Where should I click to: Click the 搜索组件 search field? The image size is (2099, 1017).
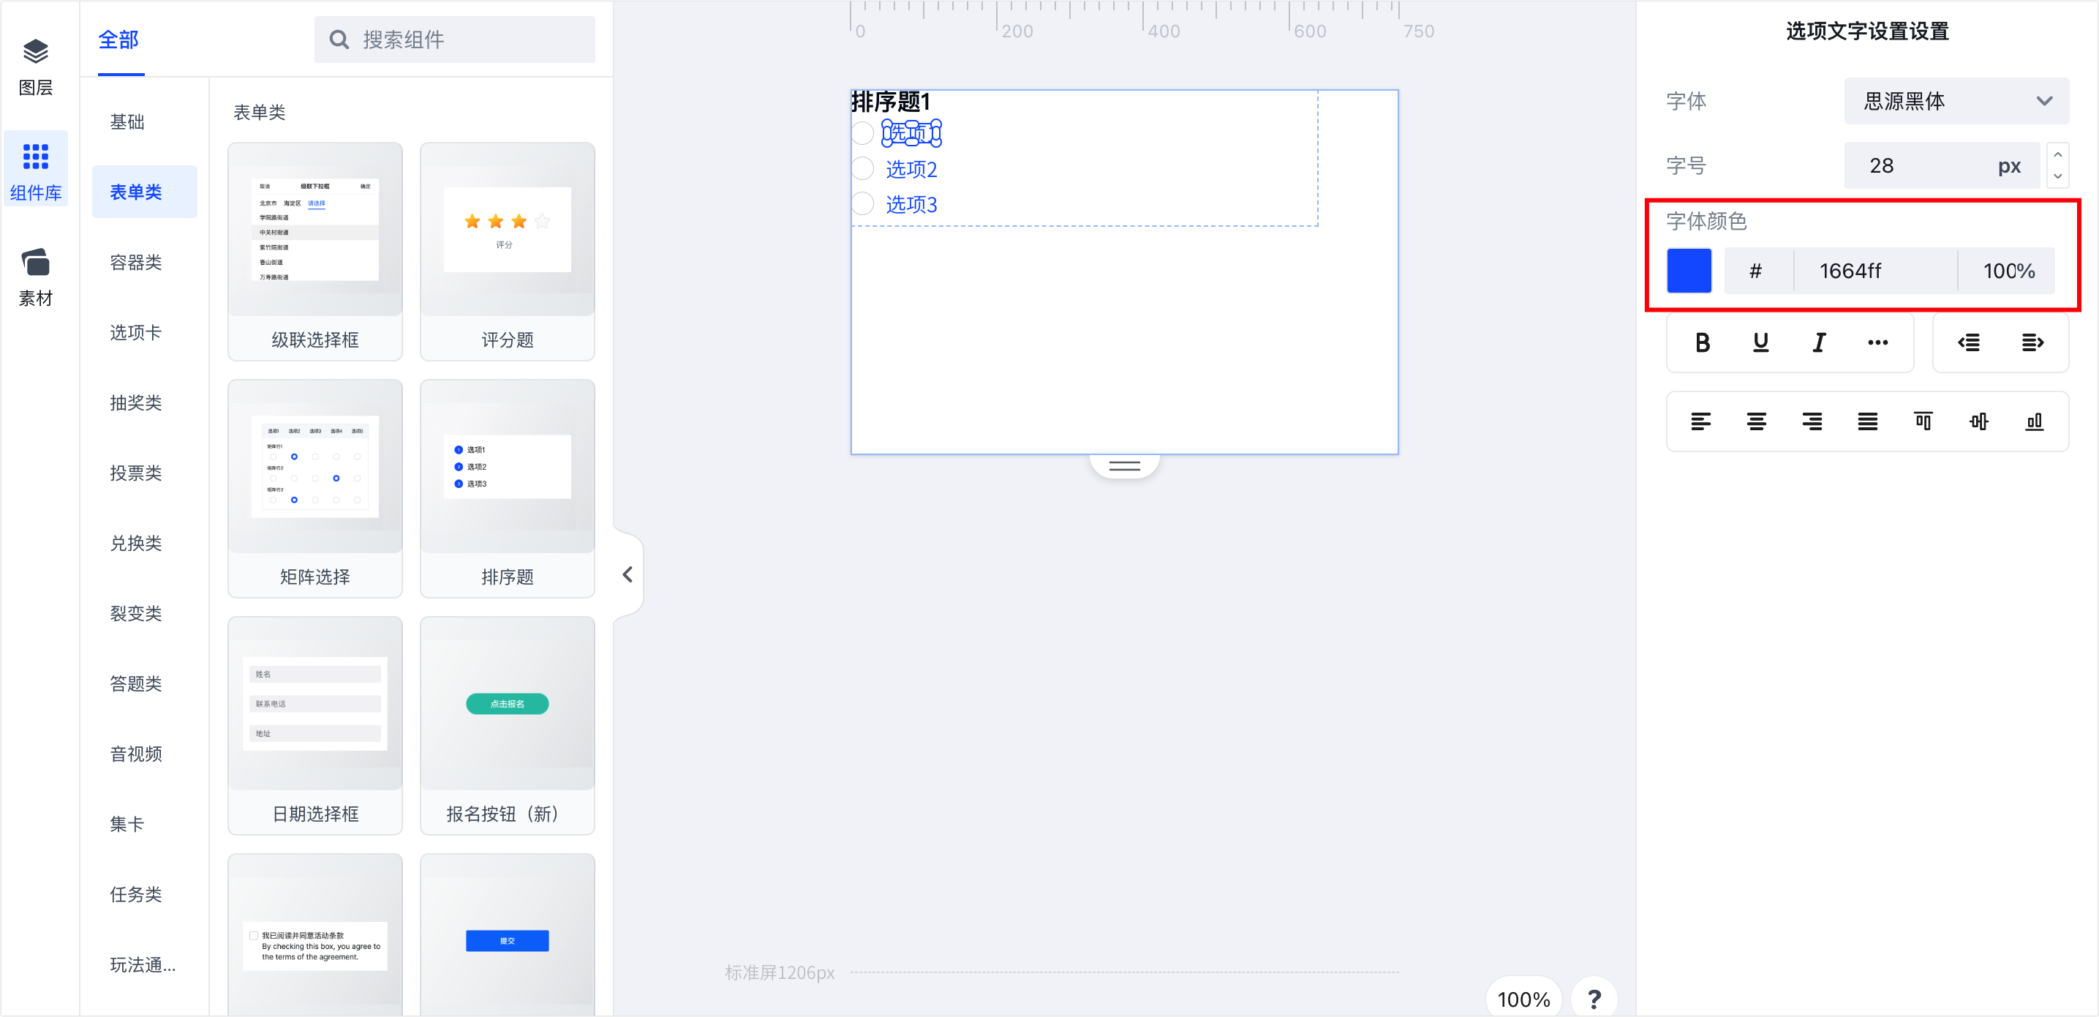pyautogui.click(x=455, y=39)
